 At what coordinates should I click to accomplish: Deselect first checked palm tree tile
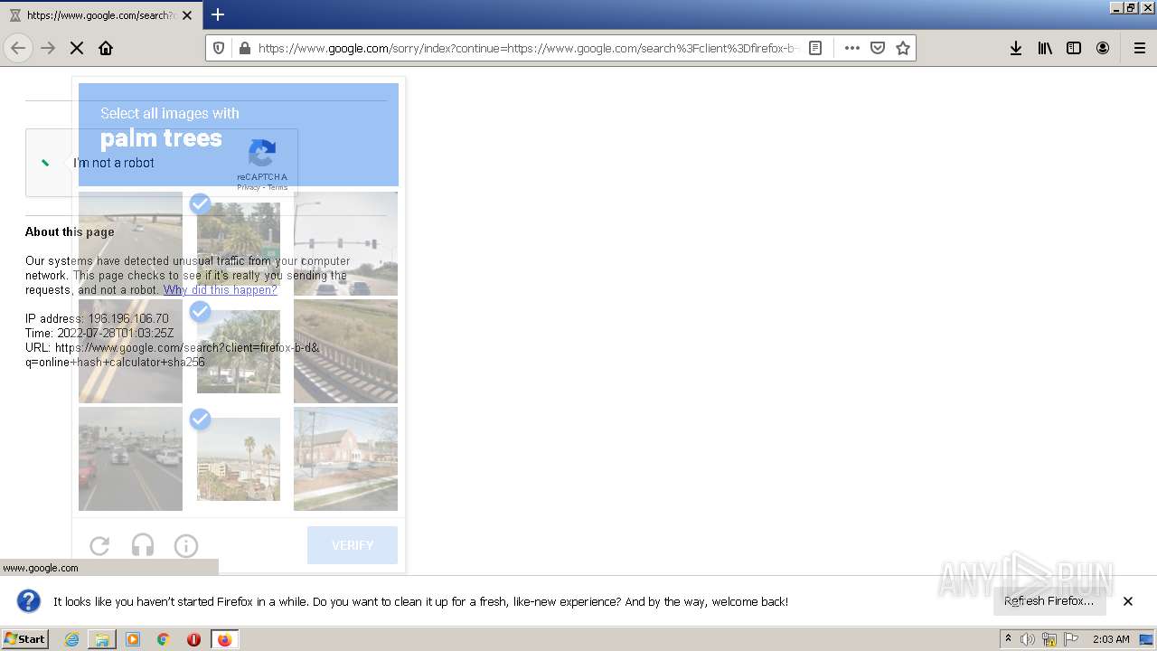(x=239, y=243)
